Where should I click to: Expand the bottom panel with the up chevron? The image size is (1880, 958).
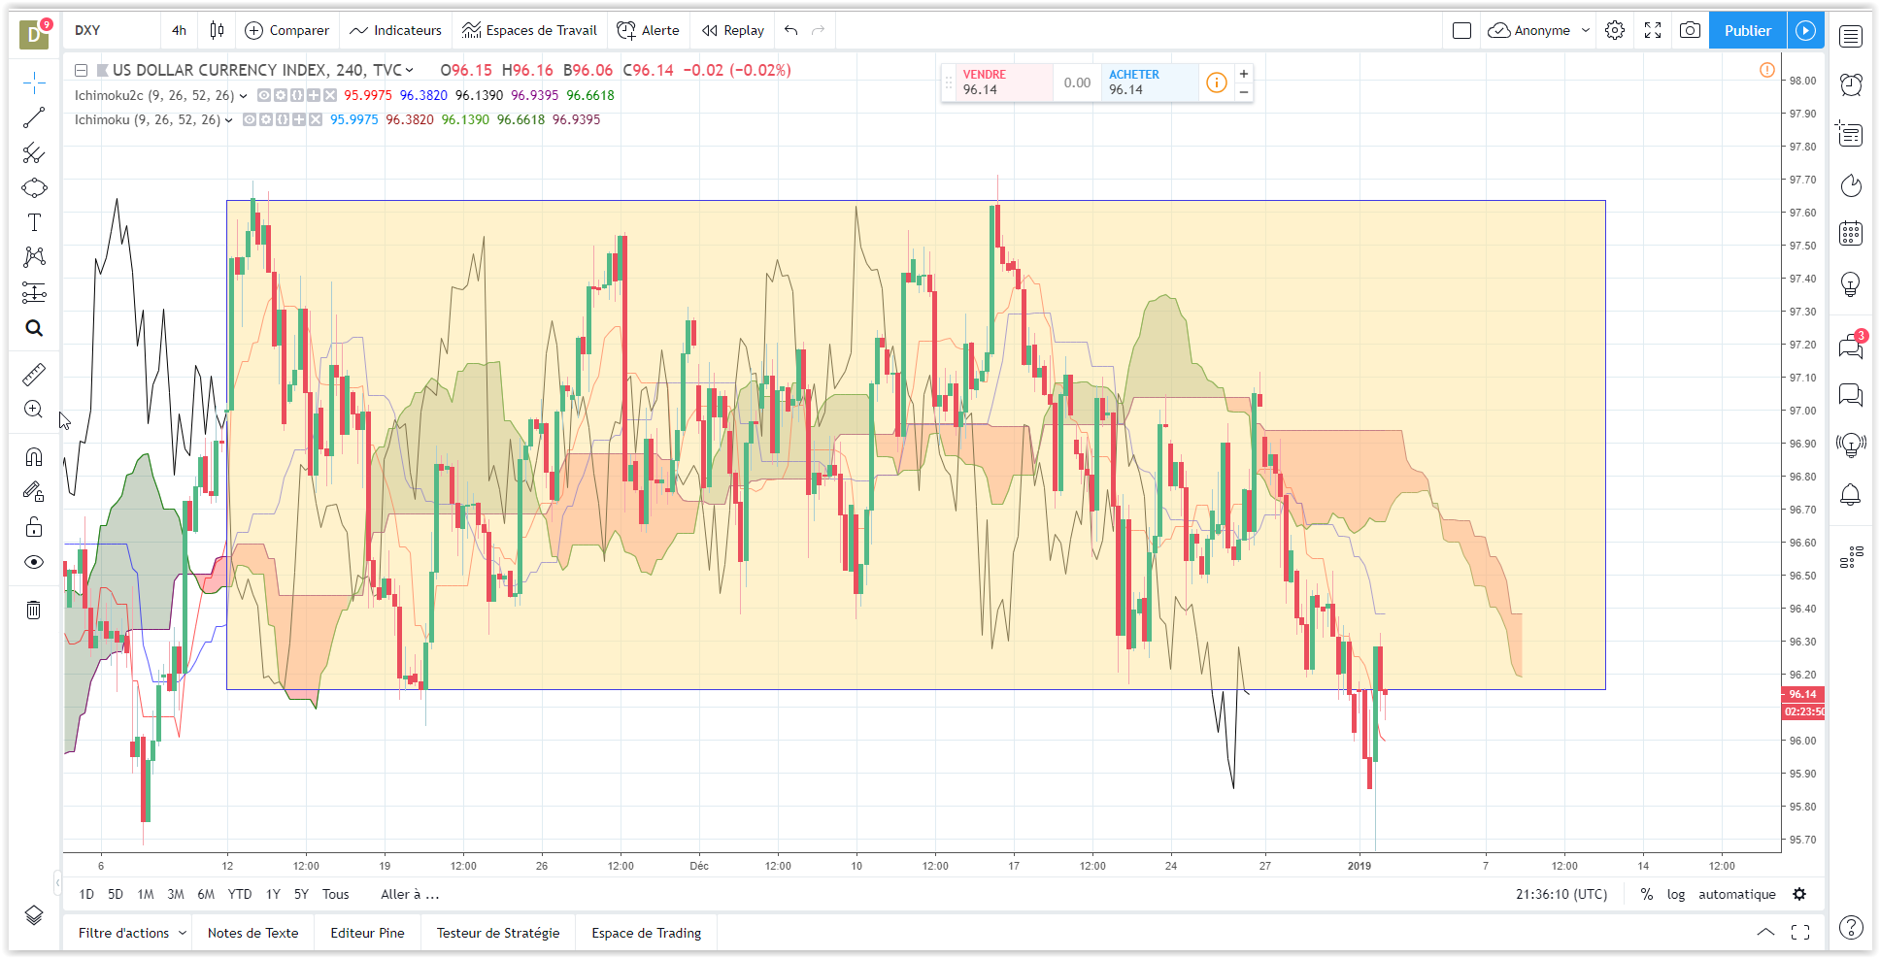pyautogui.click(x=1765, y=933)
